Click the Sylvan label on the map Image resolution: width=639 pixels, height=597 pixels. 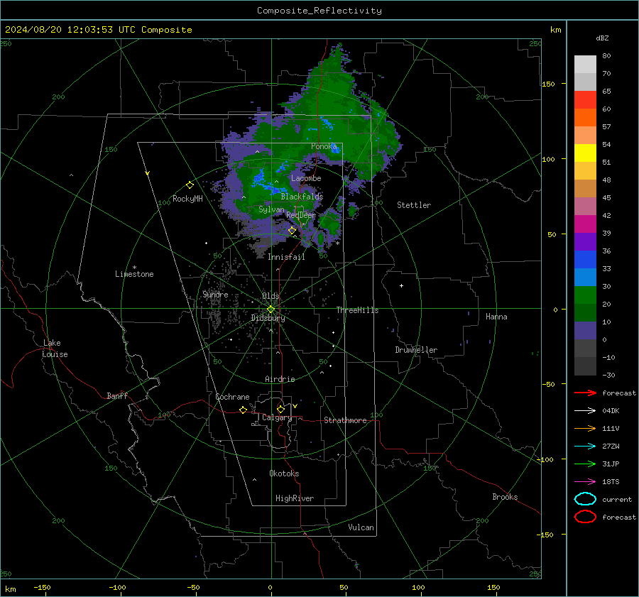click(271, 209)
